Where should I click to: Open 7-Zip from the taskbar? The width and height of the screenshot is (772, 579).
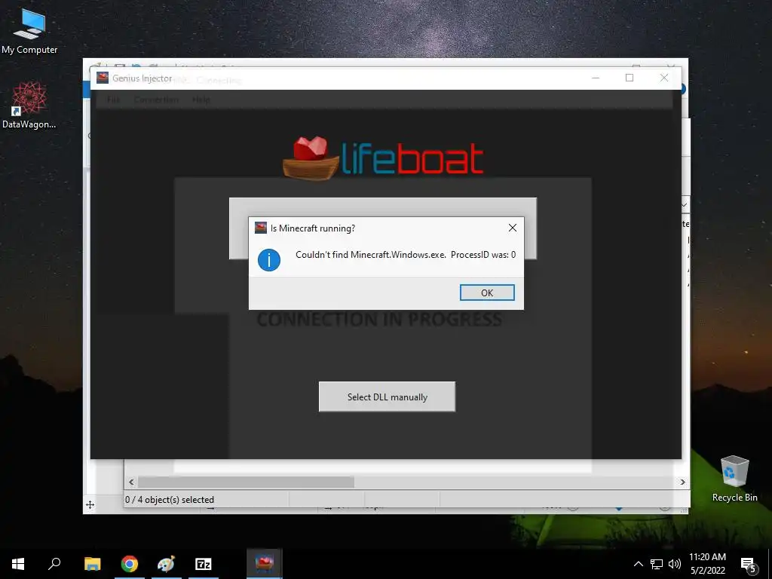[x=203, y=564]
